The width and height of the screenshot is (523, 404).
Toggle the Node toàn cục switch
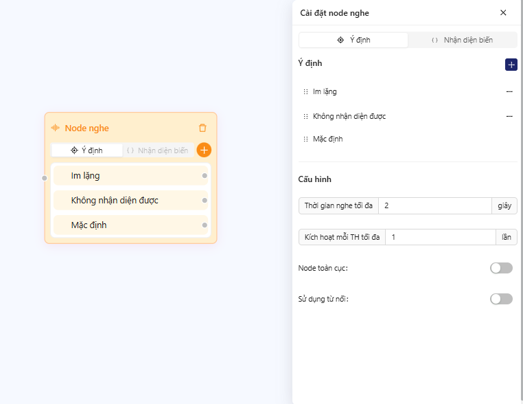click(501, 268)
